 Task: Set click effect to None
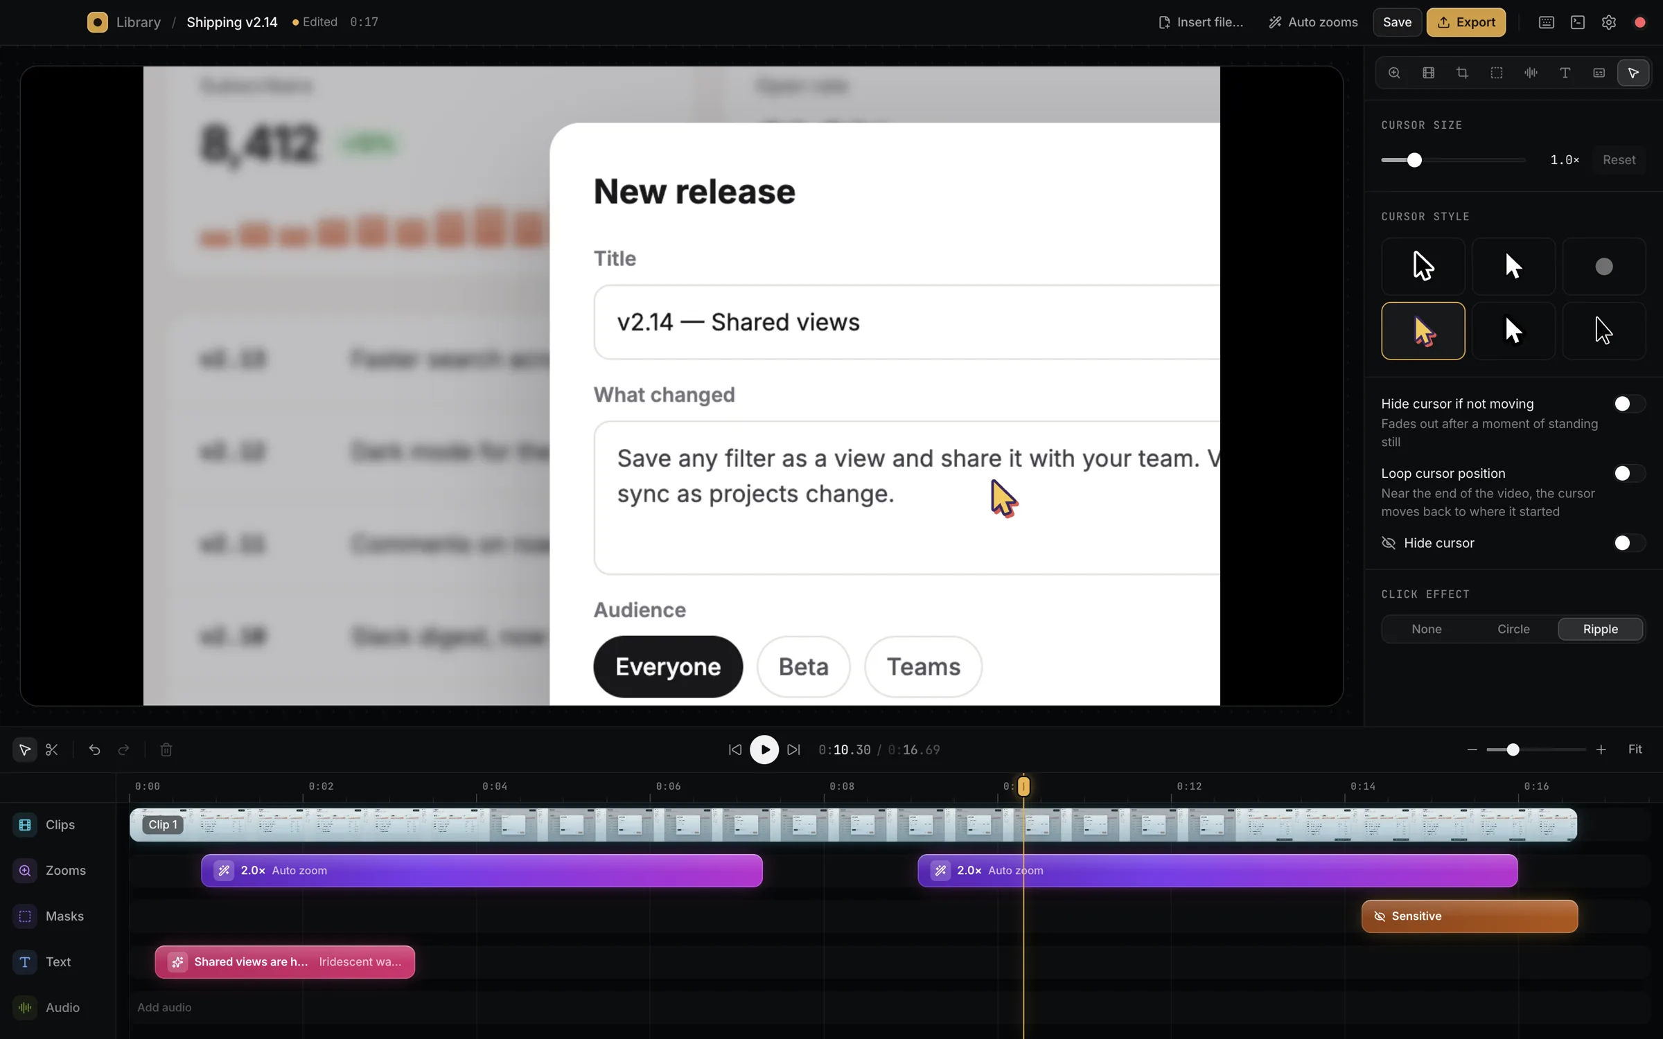point(1426,629)
